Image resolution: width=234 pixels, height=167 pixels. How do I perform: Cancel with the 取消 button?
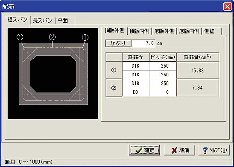[179, 150]
